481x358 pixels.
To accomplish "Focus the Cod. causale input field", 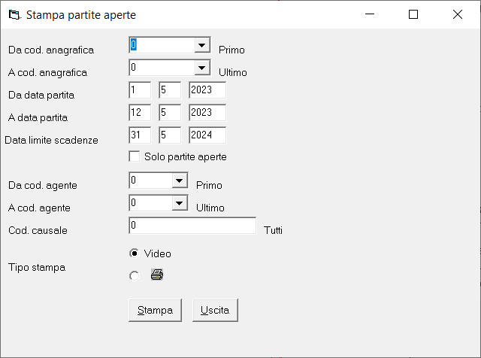I will coord(192,226).
